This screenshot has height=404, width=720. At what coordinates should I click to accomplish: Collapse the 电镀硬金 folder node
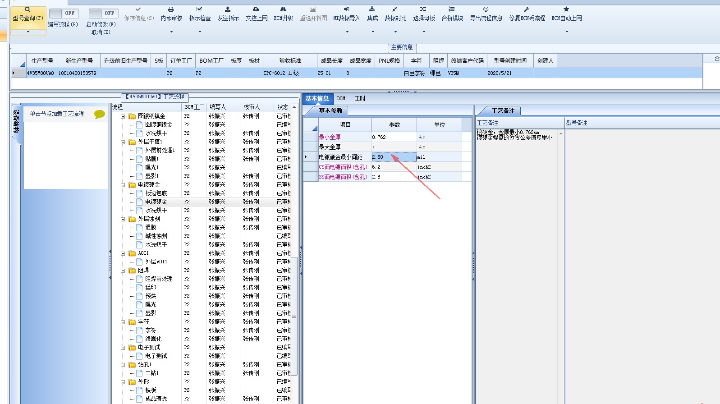pyautogui.click(x=123, y=185)
